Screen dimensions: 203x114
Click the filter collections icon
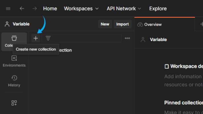pyautogui.click(x=48, y=38)
